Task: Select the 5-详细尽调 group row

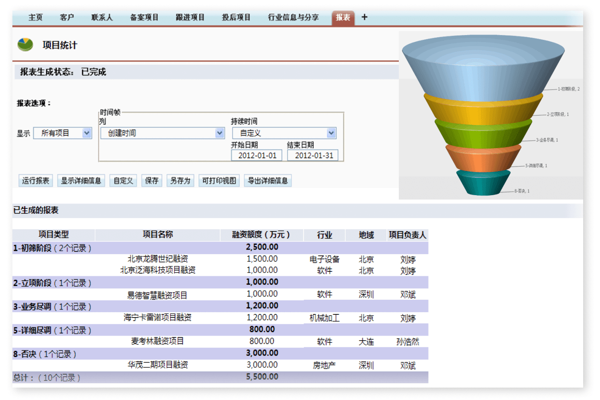Action: pos(220,330)
